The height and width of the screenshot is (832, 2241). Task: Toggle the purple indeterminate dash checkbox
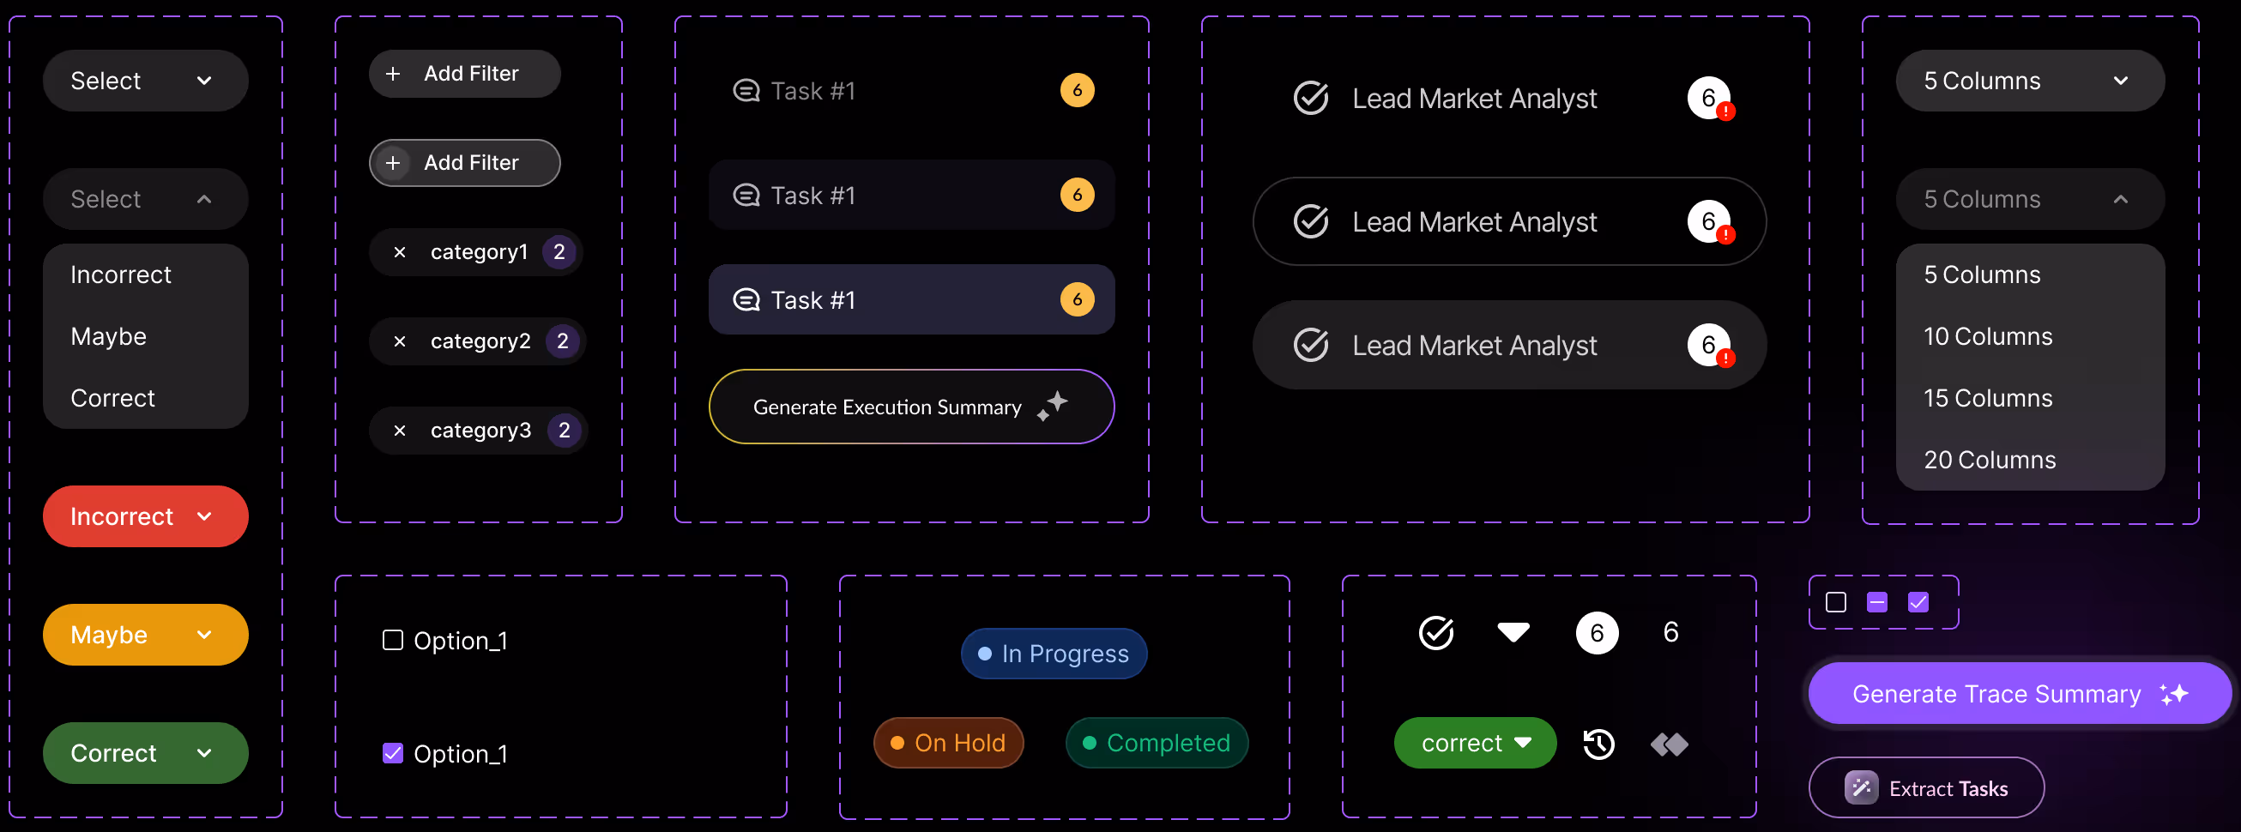point(1877,602)
